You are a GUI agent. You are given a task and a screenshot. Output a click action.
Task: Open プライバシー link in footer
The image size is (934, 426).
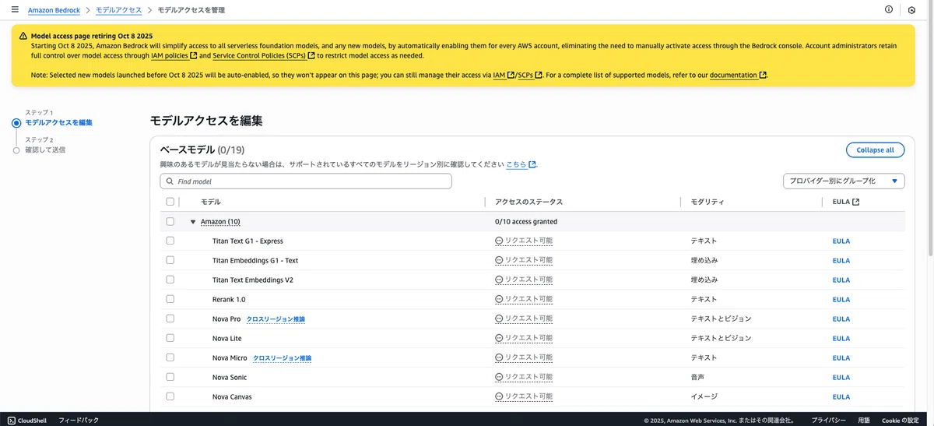pos(828,420)
